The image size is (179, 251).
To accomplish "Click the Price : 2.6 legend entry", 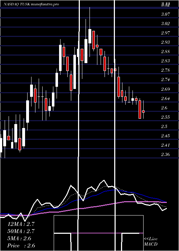I will [x=21, y=246].
